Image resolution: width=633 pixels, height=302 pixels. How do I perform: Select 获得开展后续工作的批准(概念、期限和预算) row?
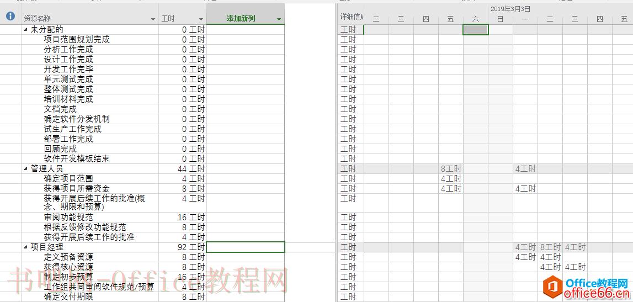[94, 203]
